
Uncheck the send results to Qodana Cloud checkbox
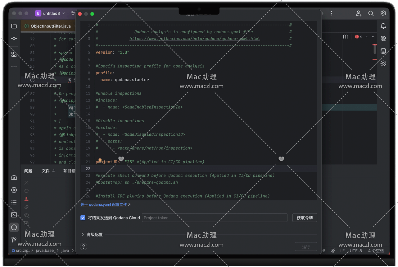click(83, 218)
